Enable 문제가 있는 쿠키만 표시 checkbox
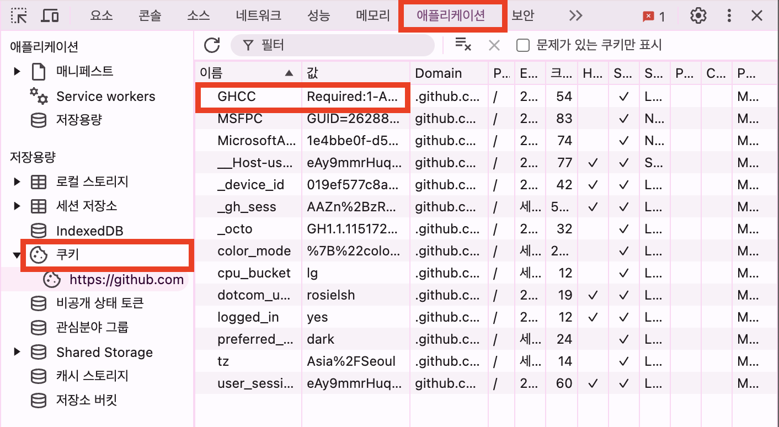Screen dimensions: 779x427 point(523,45)
